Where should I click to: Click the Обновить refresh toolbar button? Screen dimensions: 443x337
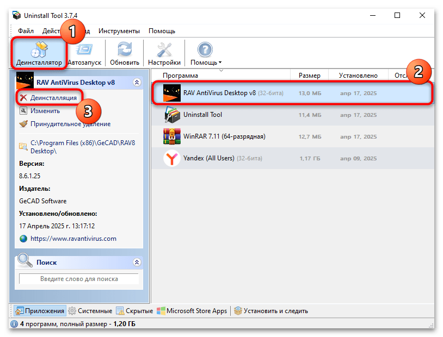125,54
